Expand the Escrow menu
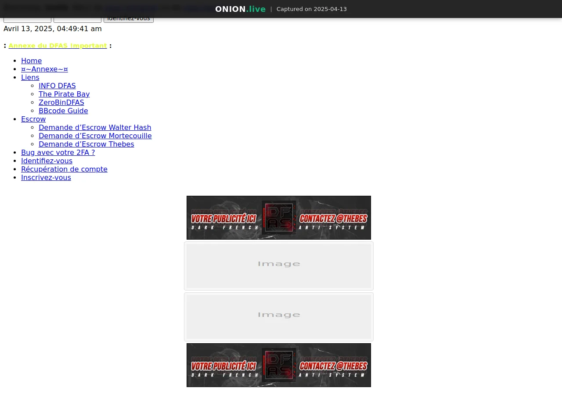Viewport: 562px width, 395px height. 33,119
